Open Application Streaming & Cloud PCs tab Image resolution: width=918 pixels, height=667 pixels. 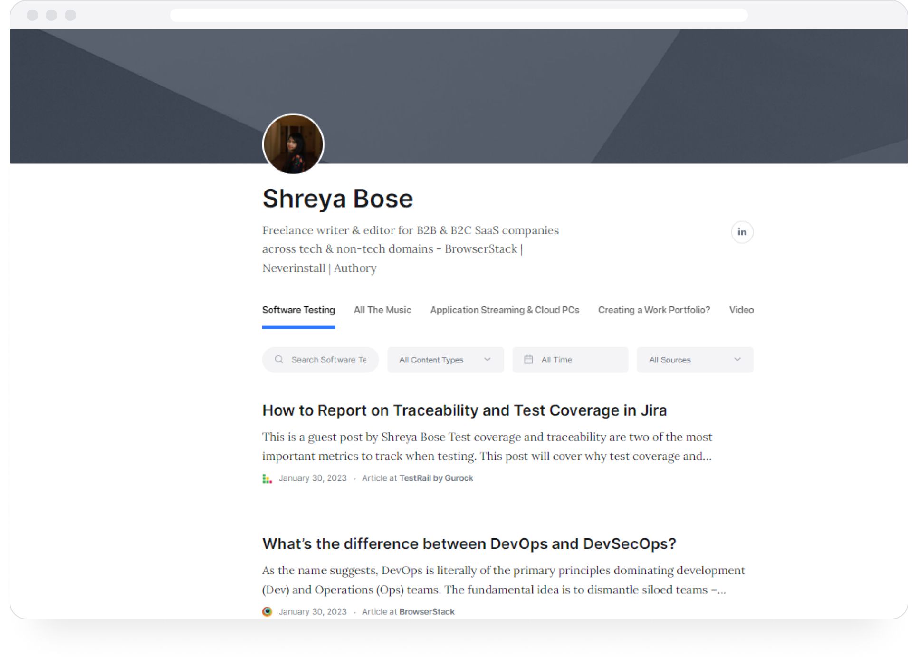coord(505,310)
